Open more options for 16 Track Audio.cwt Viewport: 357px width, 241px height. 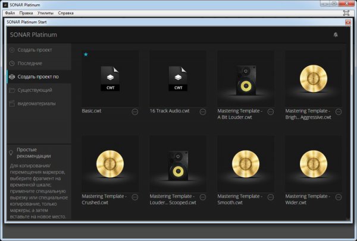(203, 112)
